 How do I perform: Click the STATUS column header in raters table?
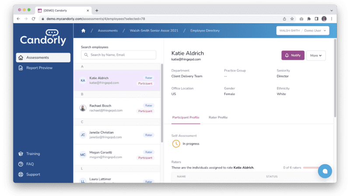[x=272, y=176]
